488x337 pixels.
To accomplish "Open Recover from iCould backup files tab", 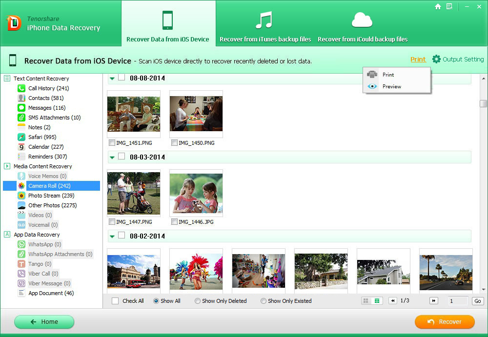I will tap(363, 26).
